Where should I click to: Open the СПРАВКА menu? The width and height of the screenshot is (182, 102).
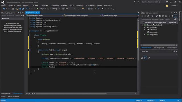(108, 5)
